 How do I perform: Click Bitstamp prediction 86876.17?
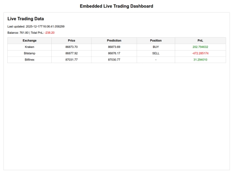point(114,53)
